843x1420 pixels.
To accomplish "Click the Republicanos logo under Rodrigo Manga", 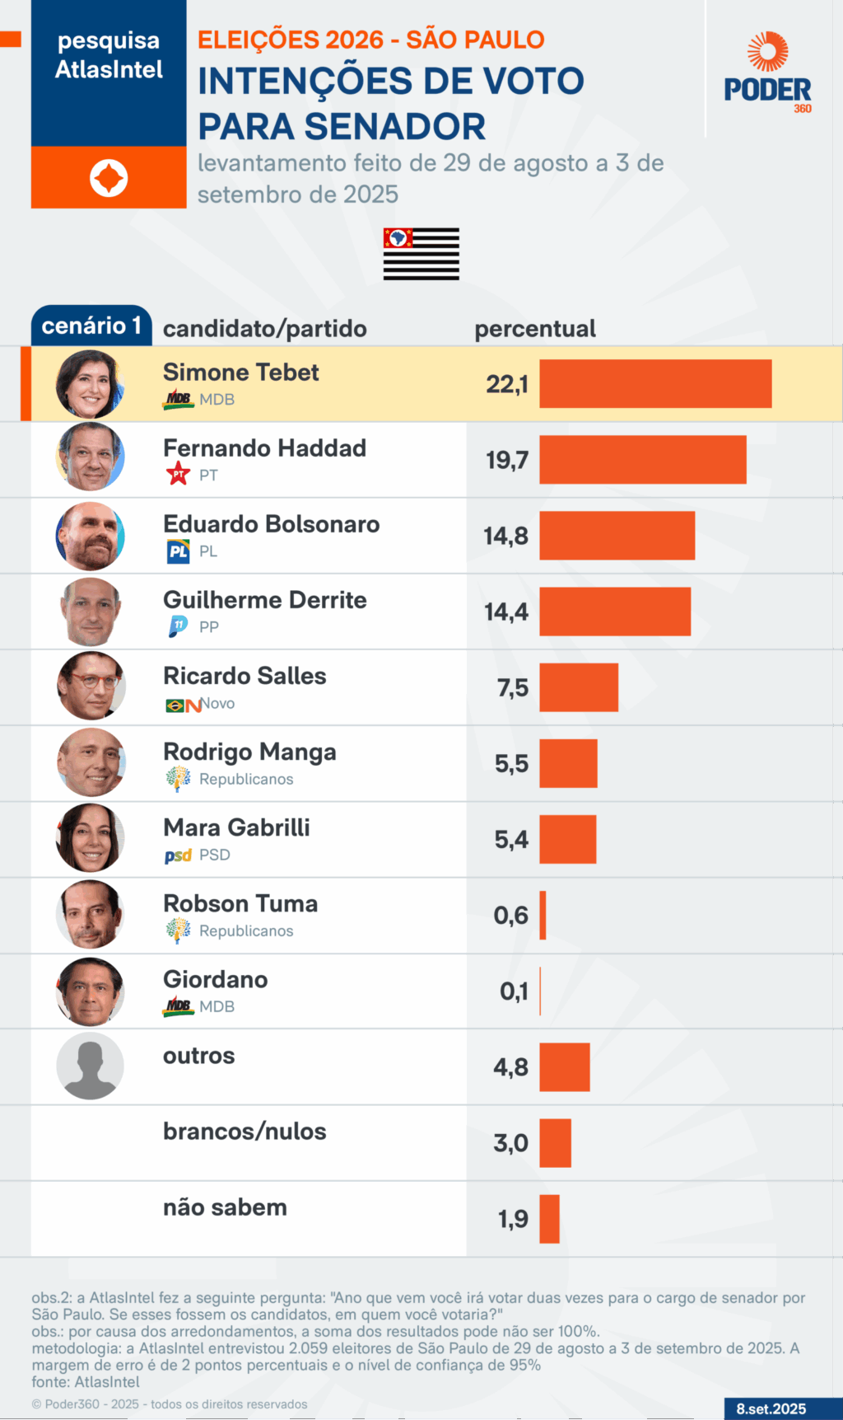I will [178, 779].
